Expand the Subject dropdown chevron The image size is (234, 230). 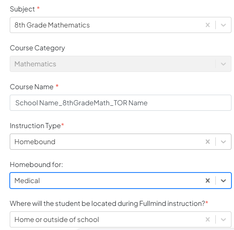click(x=223, y=25)
